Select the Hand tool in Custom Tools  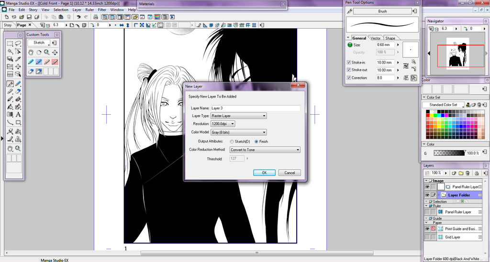31,52
